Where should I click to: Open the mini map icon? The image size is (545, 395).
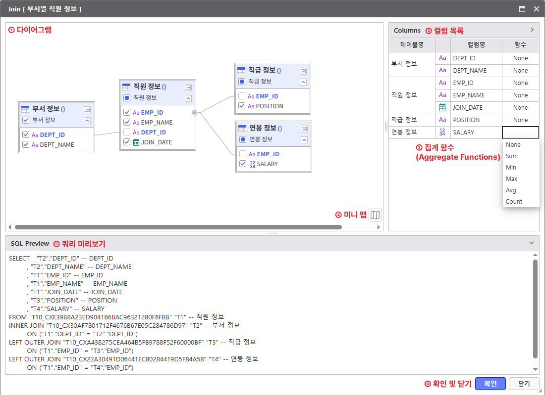pos(375,215)
